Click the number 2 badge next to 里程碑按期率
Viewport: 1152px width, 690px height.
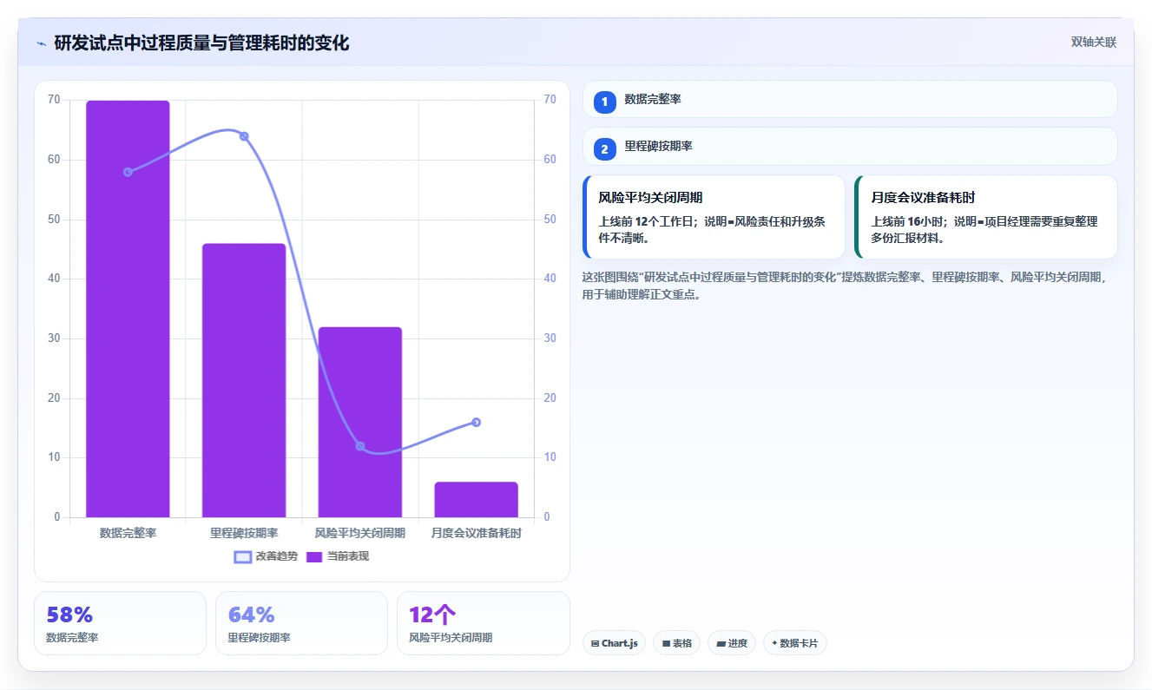[x=605, y=149]
